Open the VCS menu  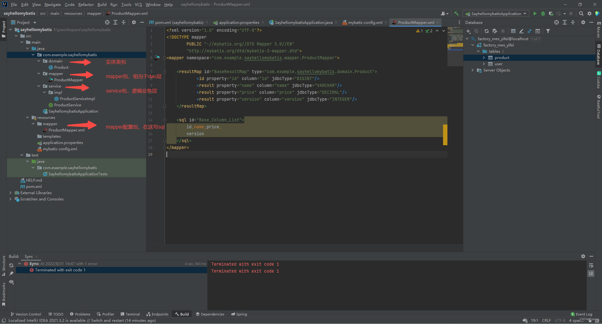[138, 4]
